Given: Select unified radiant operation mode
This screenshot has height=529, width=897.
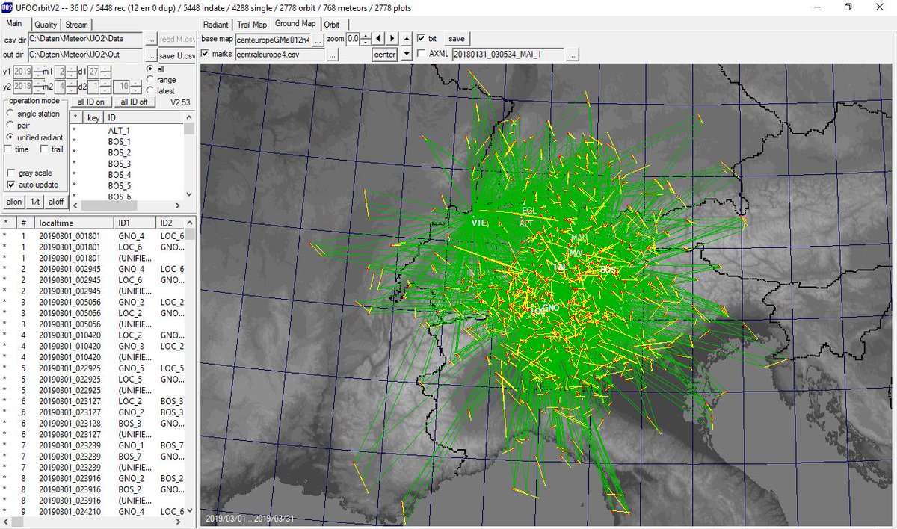Looking at the screenshot, I should (x=10, y=137).
